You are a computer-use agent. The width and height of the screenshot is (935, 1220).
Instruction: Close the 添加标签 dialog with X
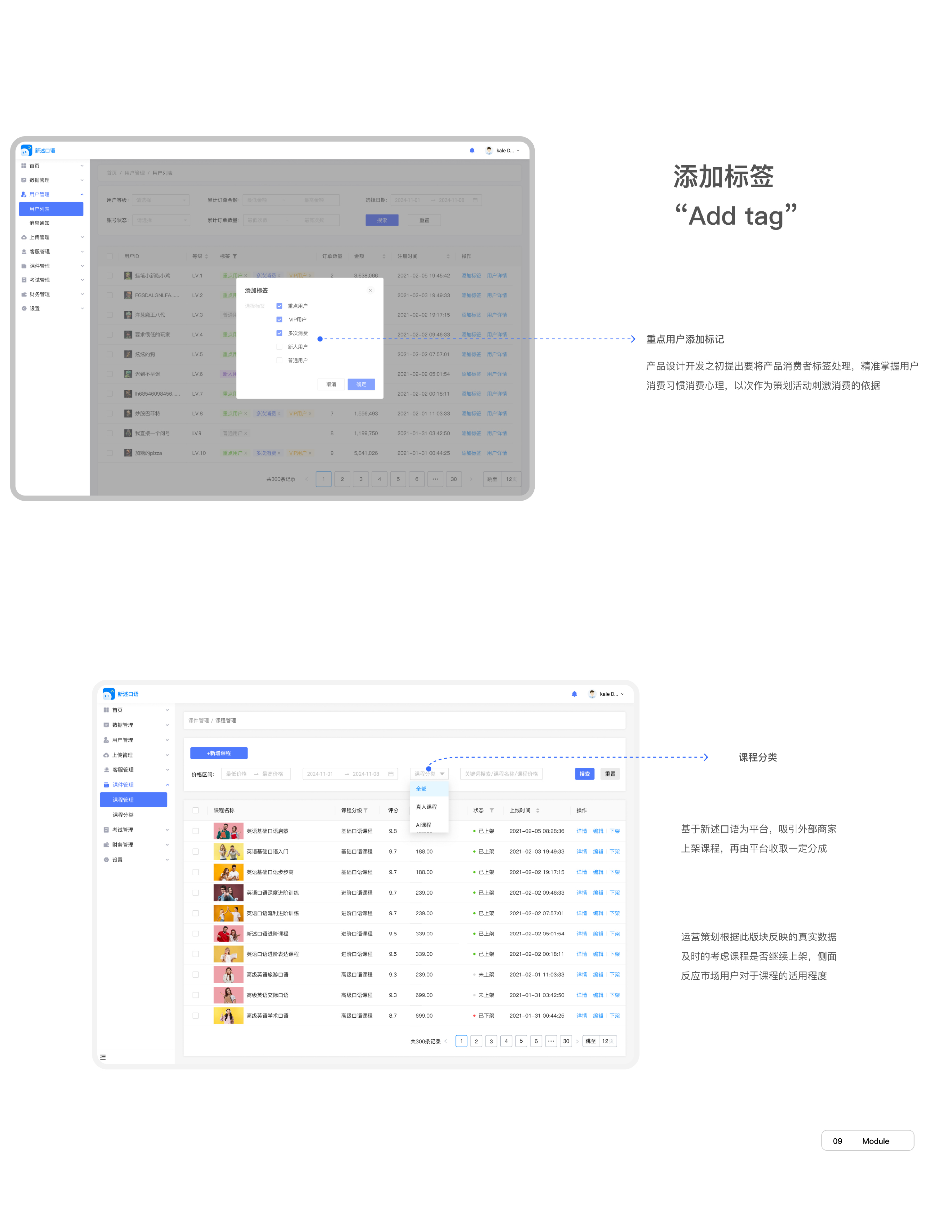(370, 290)
